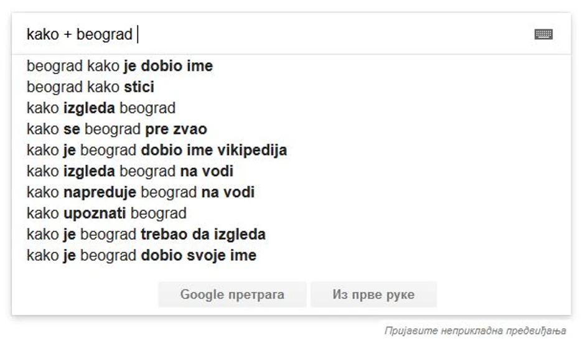The image size is (585, 354).
Task: Select "kako se beograd pre zvao"
Action: click(x=116, y=129)
